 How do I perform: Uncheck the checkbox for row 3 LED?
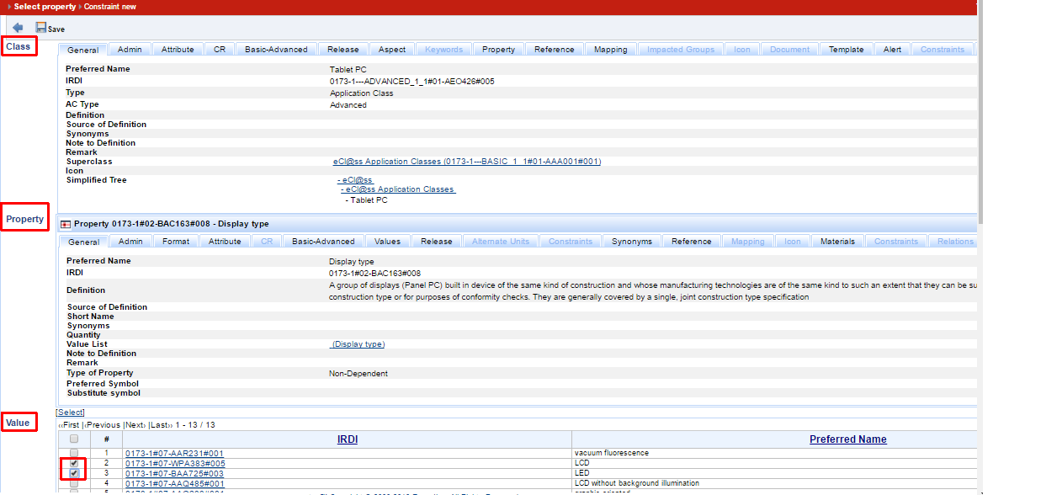(x=74, y=474)
